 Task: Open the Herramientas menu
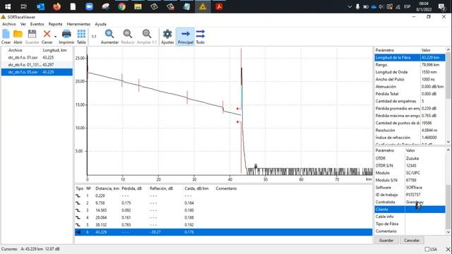pyautogui.click(x=78, y=24)
